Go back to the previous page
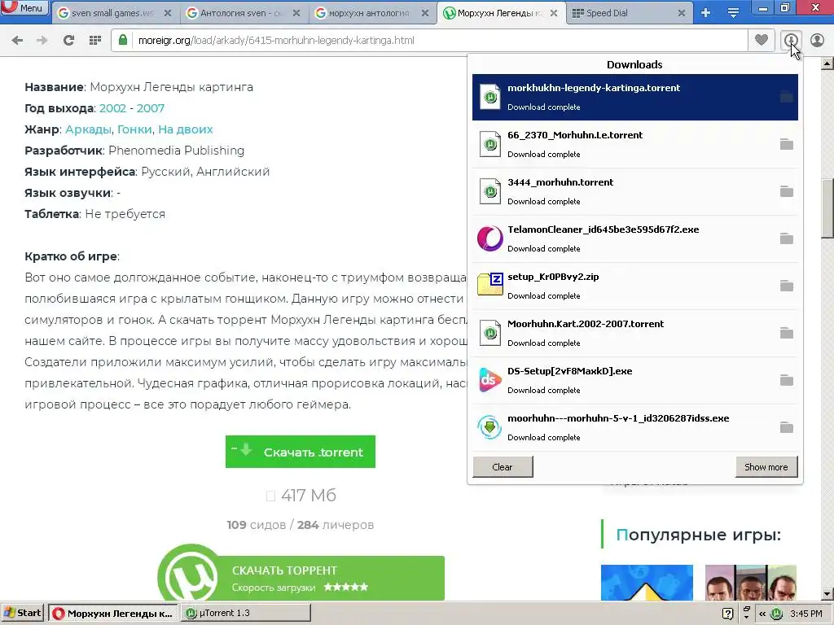834x625 pixels. coord(17,40)
